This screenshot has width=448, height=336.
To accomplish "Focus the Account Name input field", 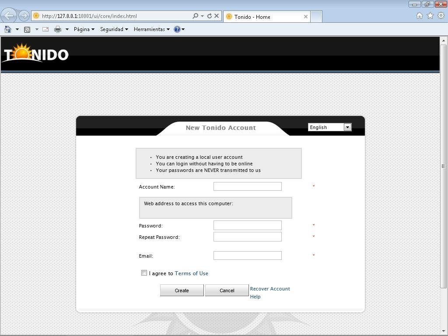I will (248, 186).
